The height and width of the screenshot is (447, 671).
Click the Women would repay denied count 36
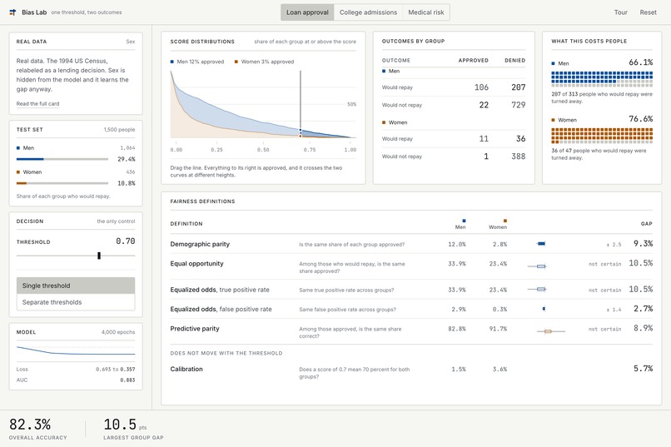tap(521, 138)
